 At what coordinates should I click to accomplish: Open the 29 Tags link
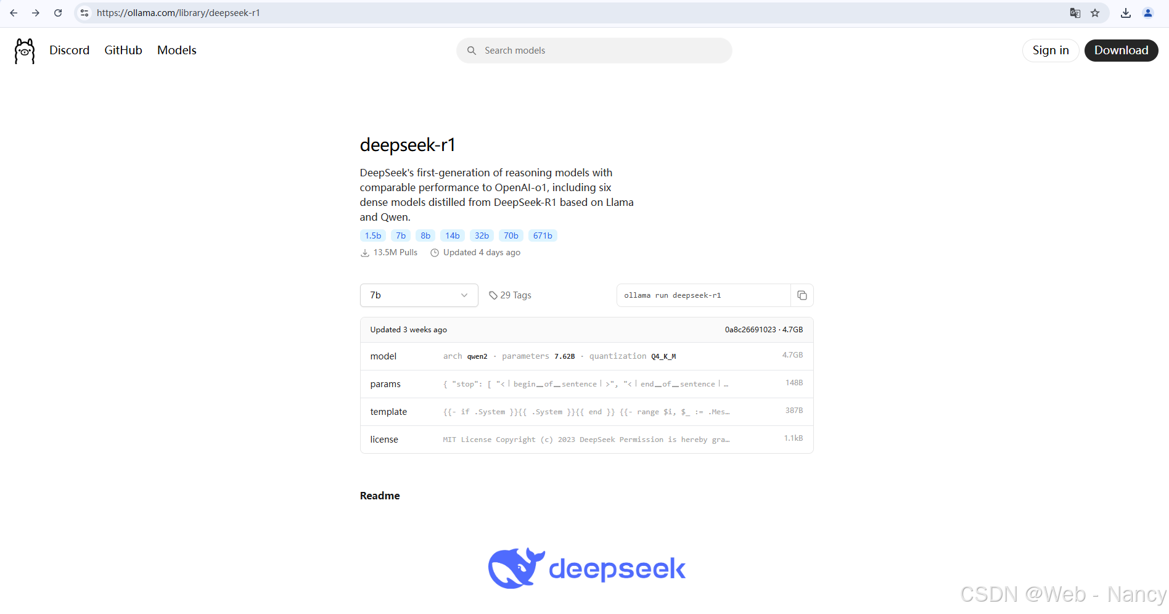tap(510, 295)
